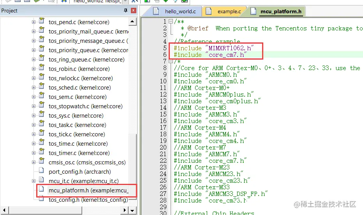Click project tree scroll right arrow

(x=125, y=210)
